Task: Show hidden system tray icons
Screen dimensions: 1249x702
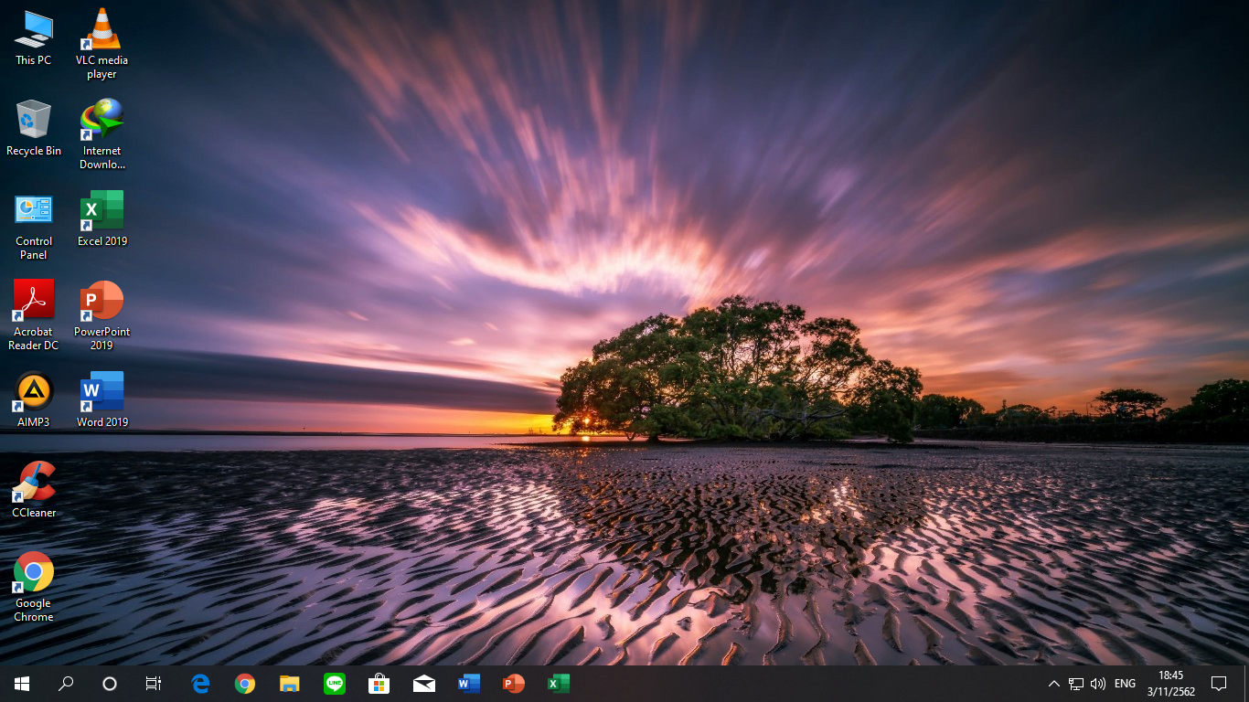Action: [1053, 684]
